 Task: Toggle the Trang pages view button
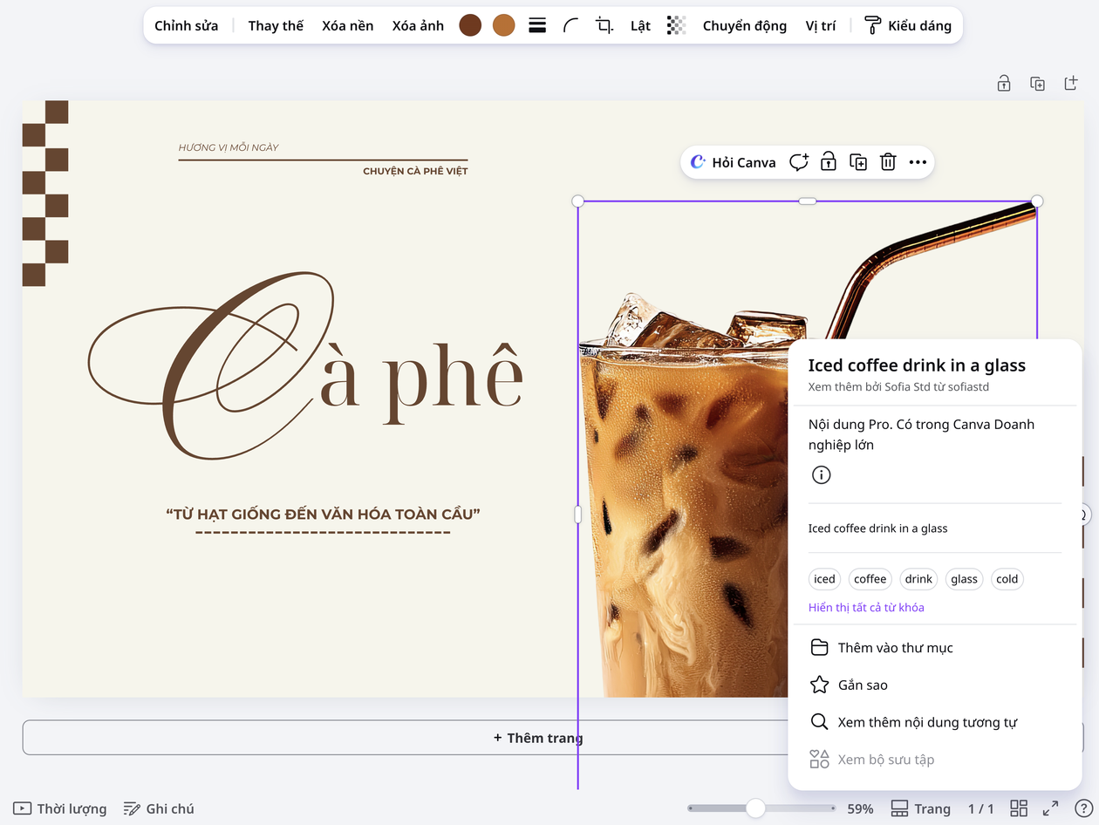921,808
